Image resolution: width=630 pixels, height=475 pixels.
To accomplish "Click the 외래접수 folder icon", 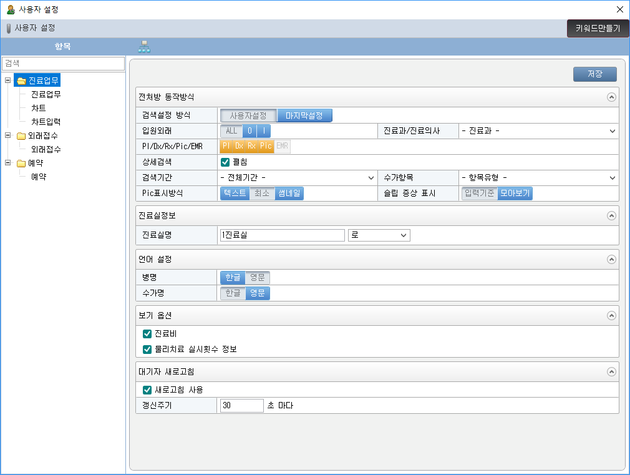I will coord(21,136).
